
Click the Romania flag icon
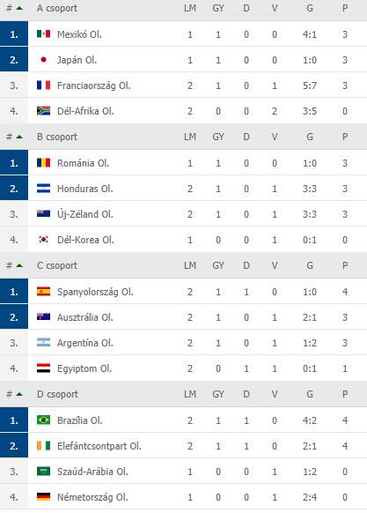coord(43,162)
